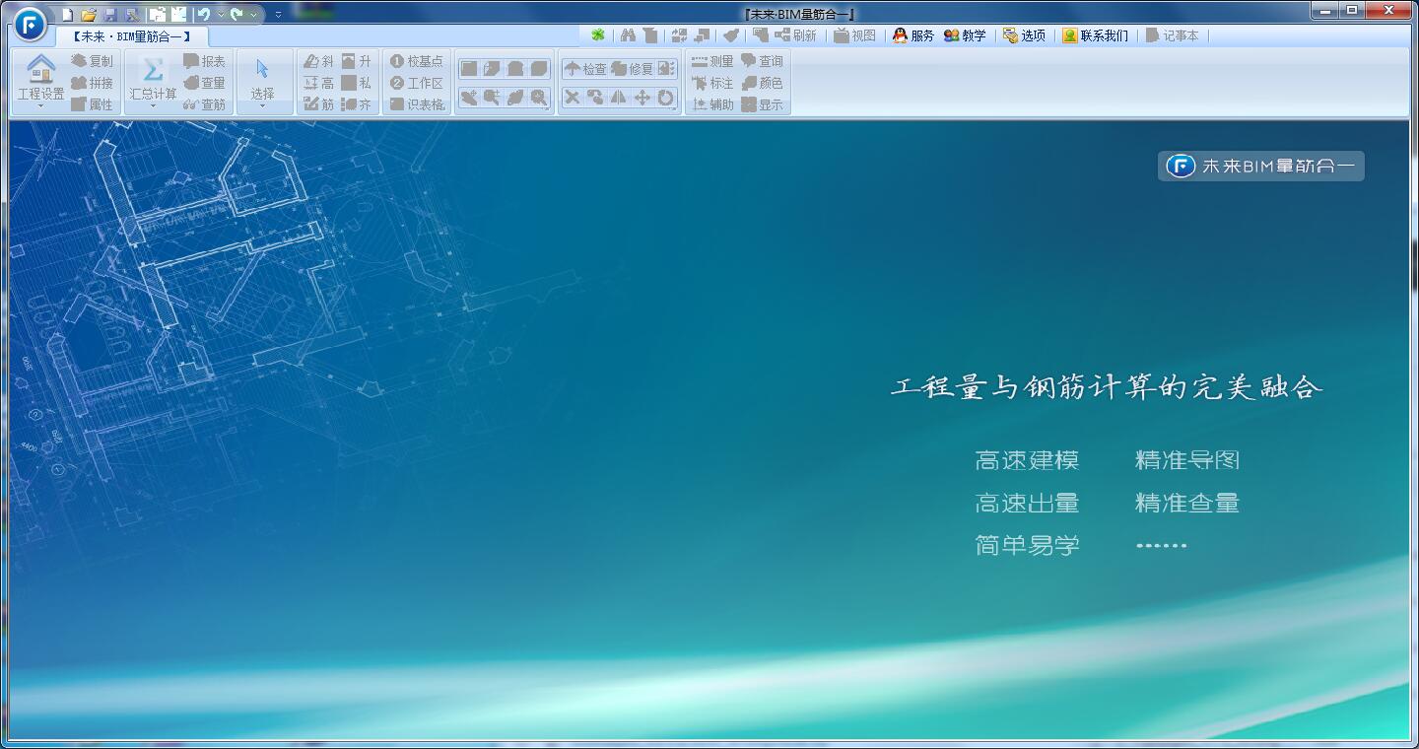1419x749 pixels.
Task: Click the 校基点 base point button
Action: point(417,61)
